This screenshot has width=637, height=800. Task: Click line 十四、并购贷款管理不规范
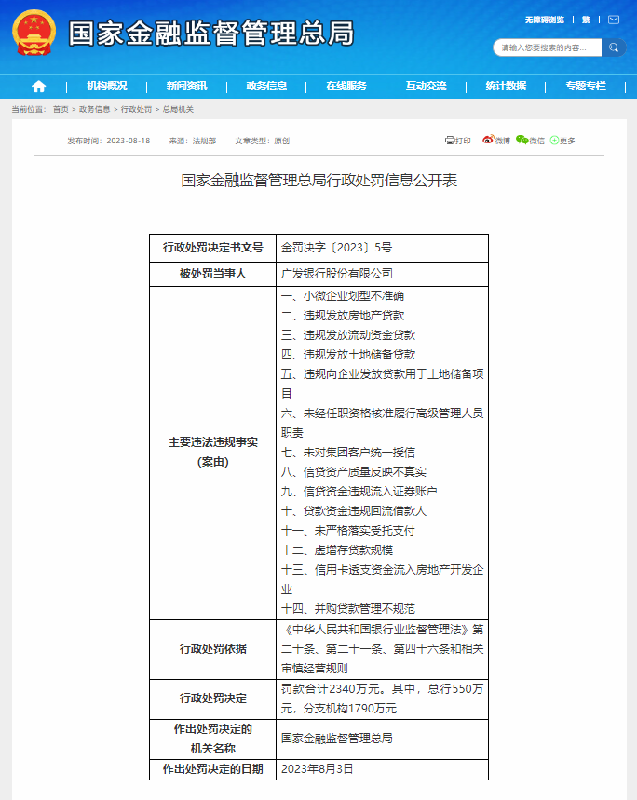(347, 609)
